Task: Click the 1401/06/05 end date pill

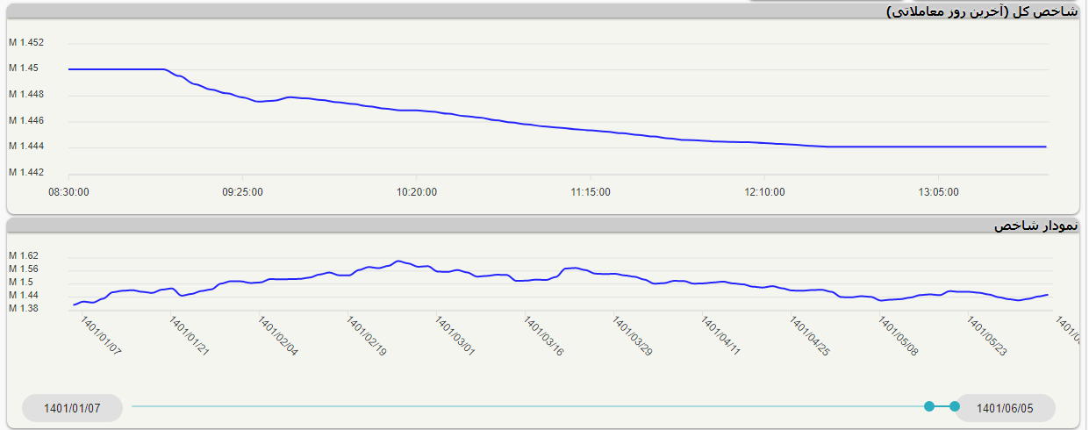Action: point(1005,408)
